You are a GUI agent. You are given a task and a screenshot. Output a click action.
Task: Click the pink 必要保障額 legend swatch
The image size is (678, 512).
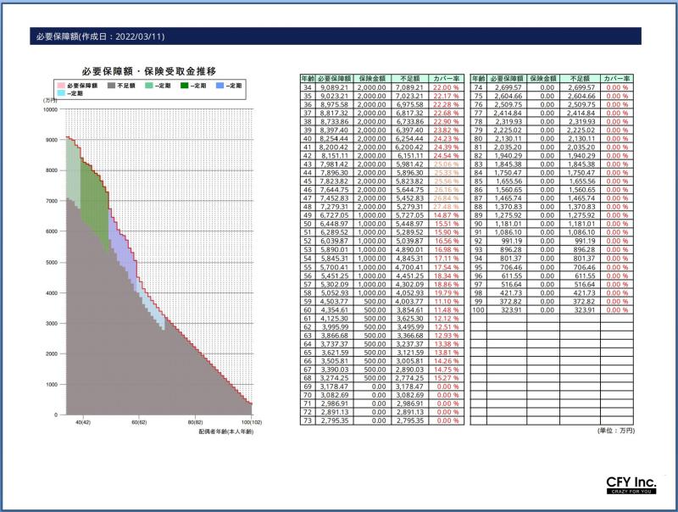point(61,86)
